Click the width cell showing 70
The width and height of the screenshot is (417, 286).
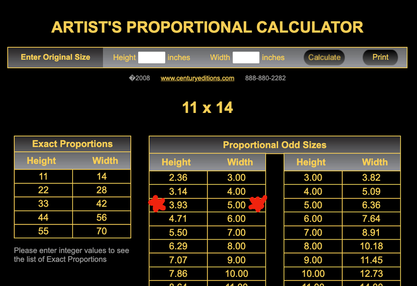[x=102, y=231]
